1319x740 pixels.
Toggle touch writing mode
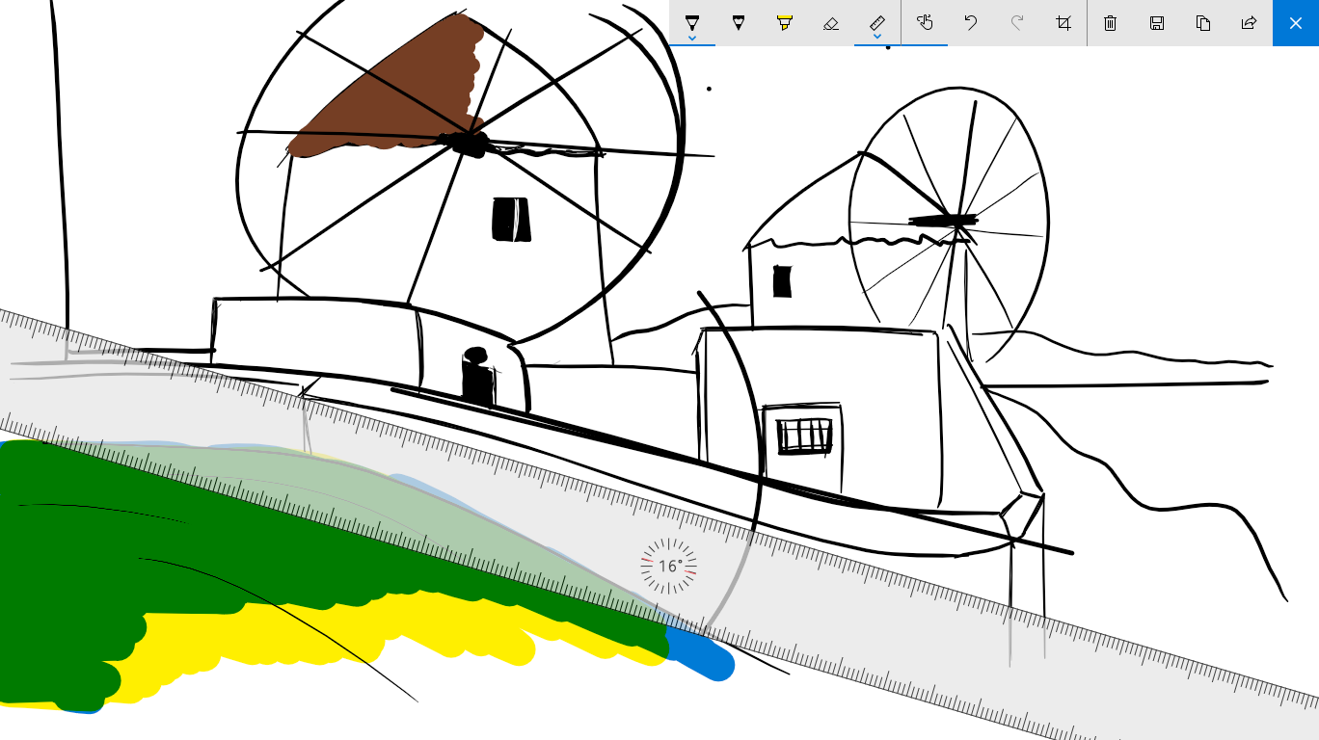point(925,23)
